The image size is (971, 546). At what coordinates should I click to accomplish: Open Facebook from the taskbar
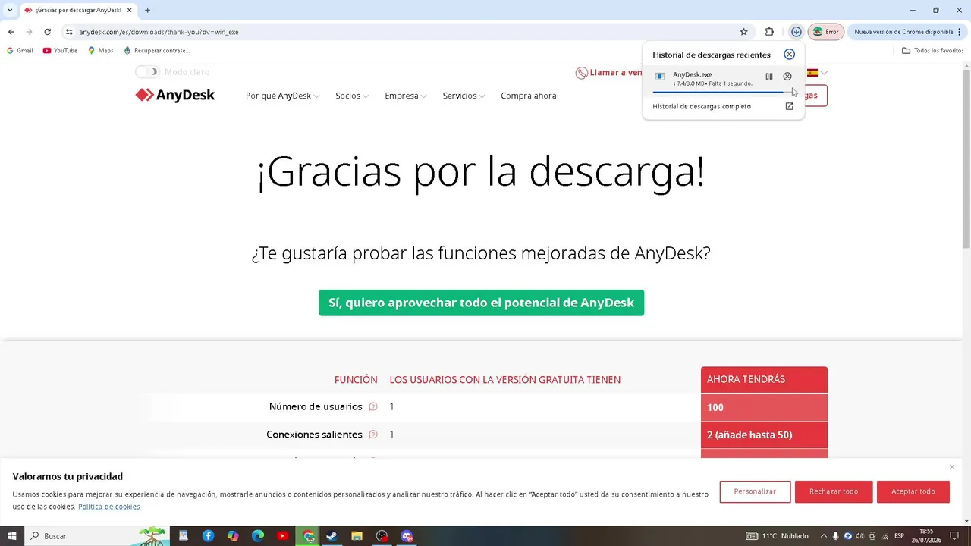[208, 536]
